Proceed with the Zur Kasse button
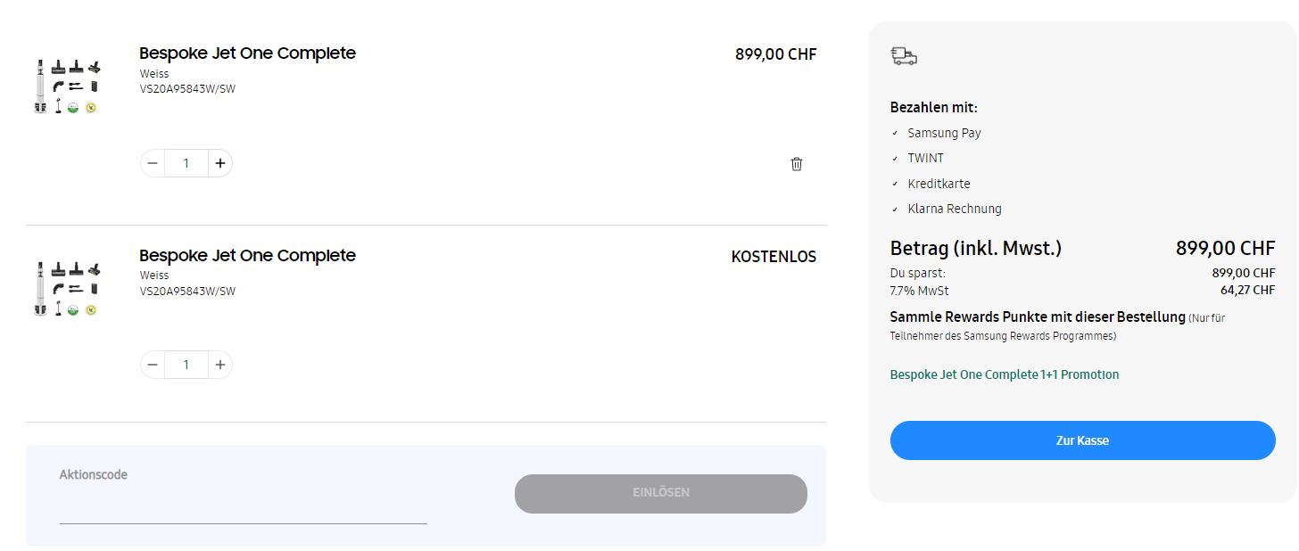The width and height of the screenshot is (1299, 551). pos(1082,440)
